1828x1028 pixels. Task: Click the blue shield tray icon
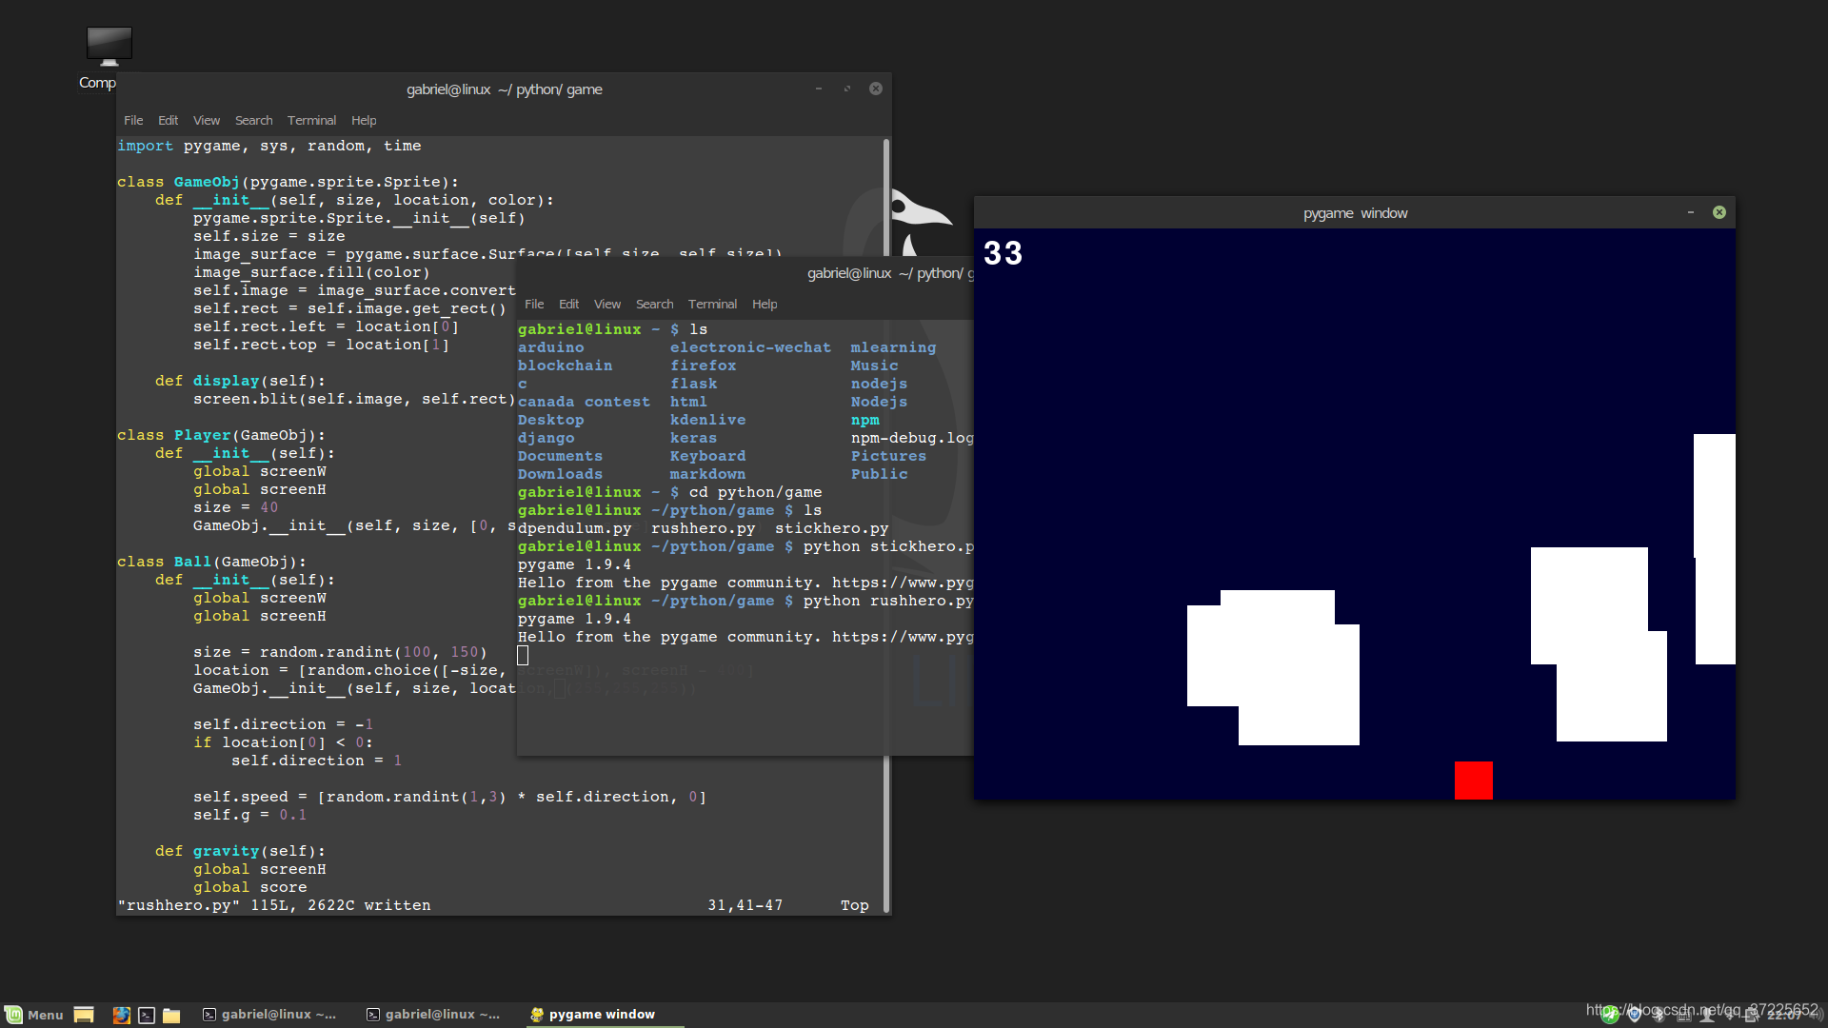[x=1635, y=1015]
